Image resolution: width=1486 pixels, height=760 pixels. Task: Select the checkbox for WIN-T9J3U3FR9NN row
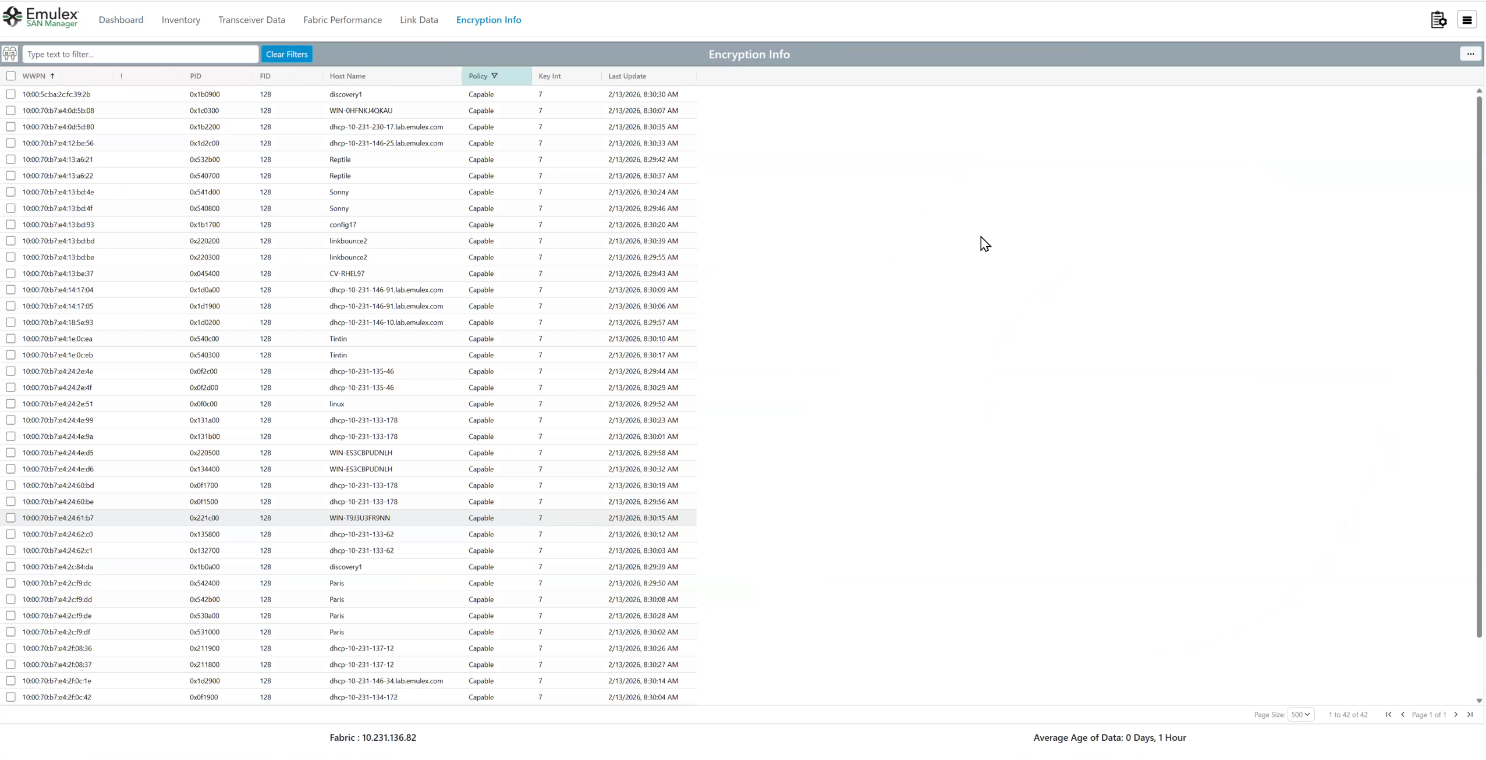[10, 518]
